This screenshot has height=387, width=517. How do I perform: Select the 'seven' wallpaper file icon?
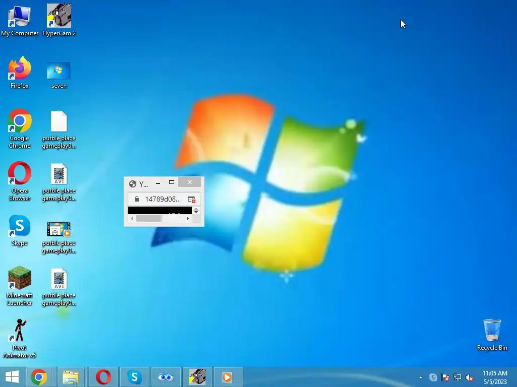[x=59, y=75]
